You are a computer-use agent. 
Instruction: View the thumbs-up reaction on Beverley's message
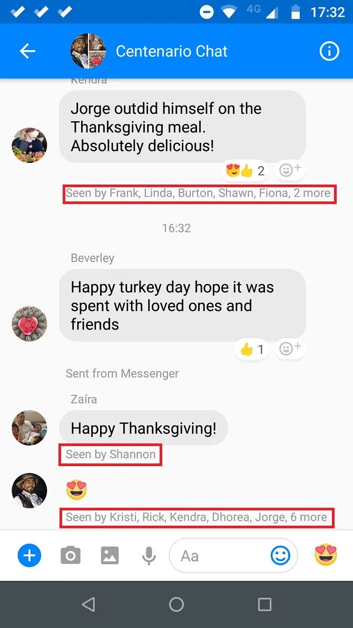(x=252, y=350)
